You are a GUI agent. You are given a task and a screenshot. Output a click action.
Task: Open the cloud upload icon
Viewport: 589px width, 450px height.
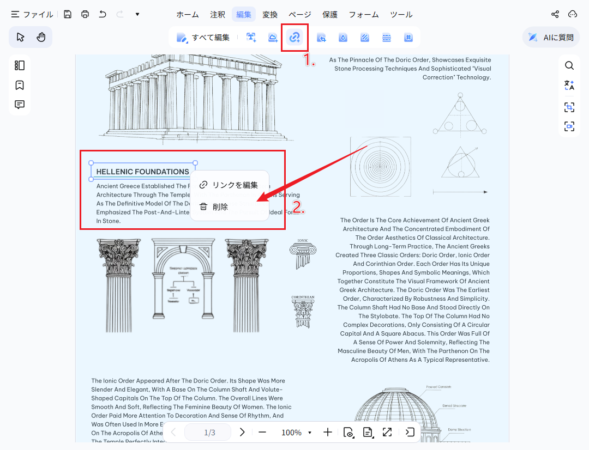pos(573,14)
